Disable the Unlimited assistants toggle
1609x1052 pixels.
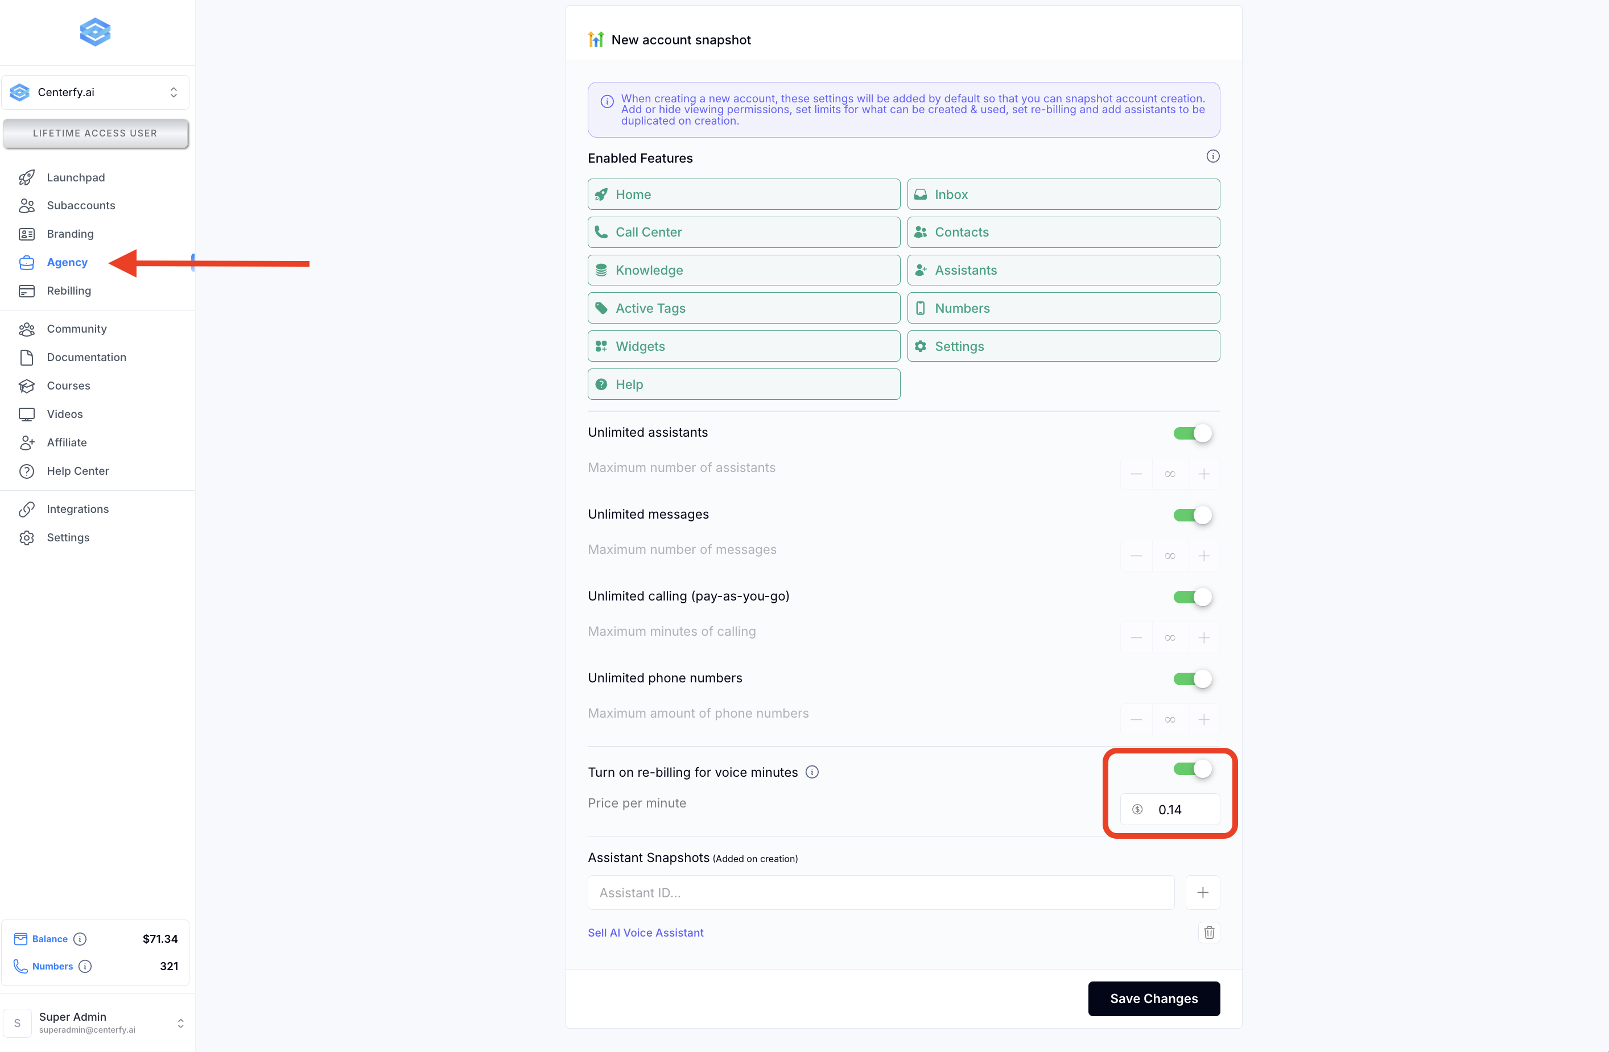coord(1193,433)
